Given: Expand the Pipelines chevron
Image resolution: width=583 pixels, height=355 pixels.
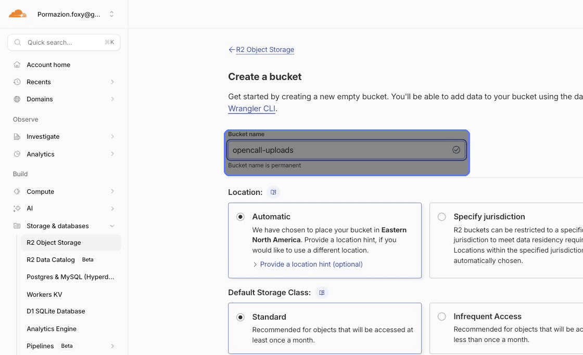Looking at the screenshot, I should [x=112, y=346].
